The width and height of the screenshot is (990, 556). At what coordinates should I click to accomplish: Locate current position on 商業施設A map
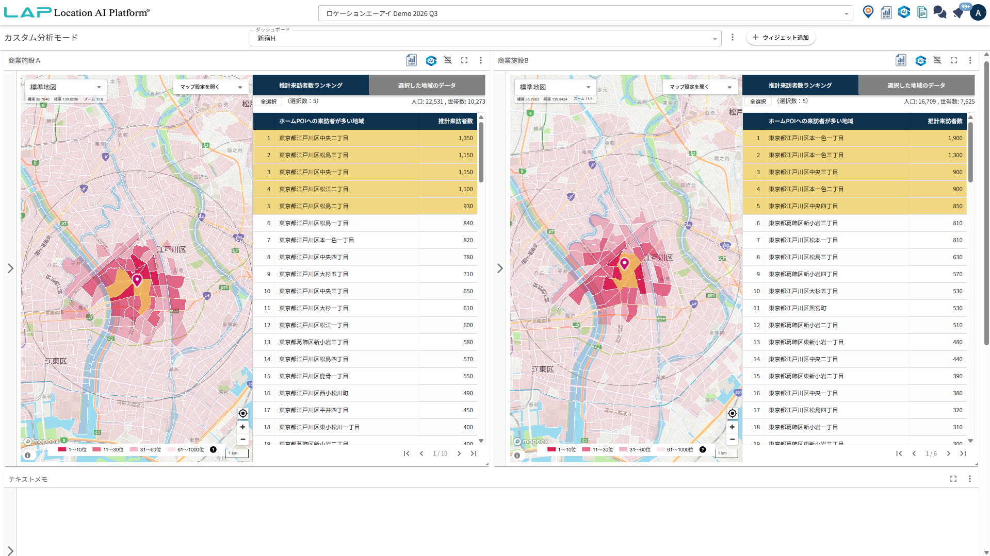coord(243,413)
